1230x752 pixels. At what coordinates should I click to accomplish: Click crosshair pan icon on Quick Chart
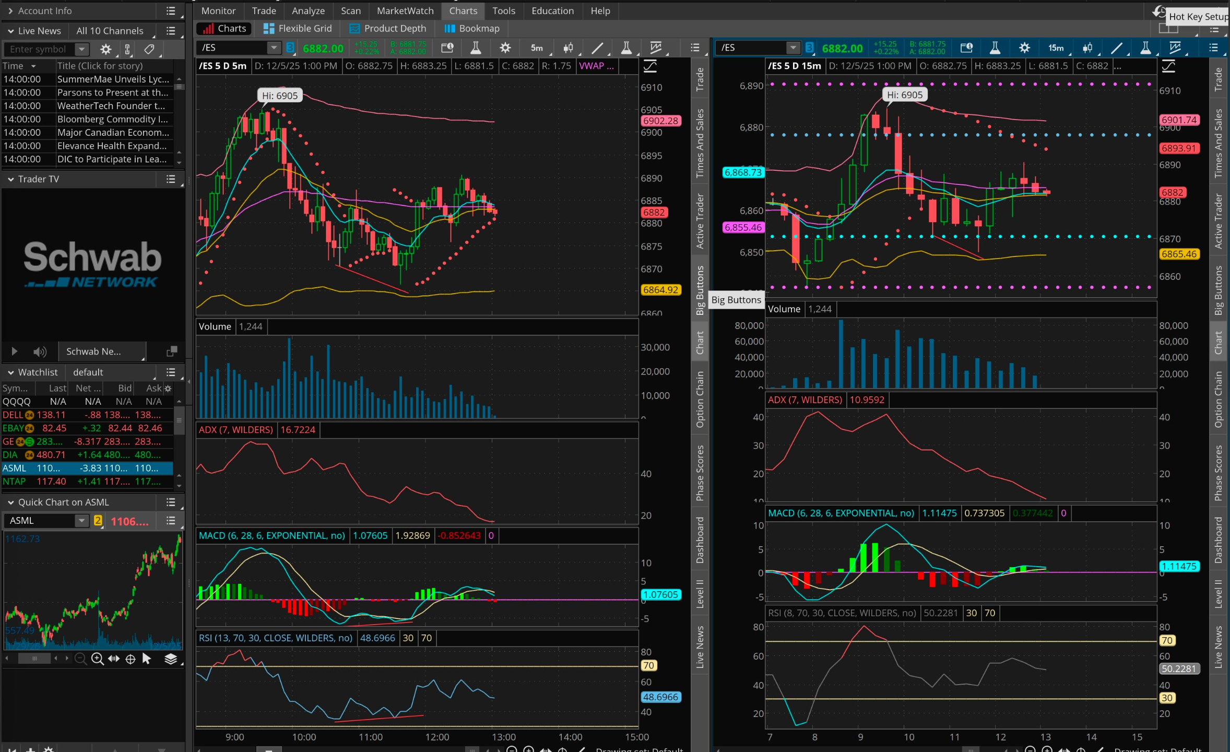click(x=131, y=659)
